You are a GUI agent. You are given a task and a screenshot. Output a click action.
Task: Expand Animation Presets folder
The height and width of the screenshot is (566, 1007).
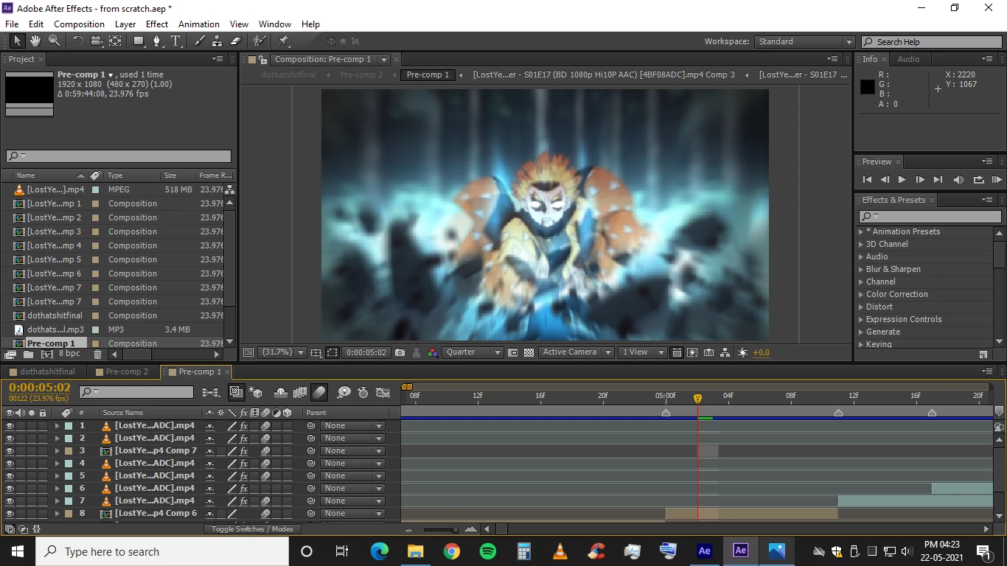click(x=860, y=232)
